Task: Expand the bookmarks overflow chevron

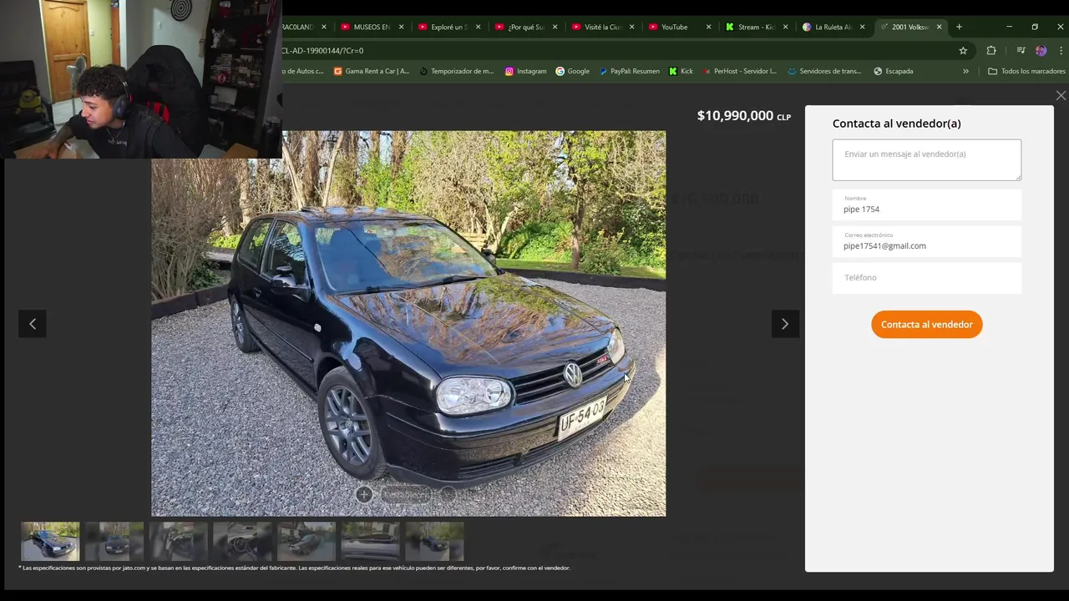Action: 965,71
